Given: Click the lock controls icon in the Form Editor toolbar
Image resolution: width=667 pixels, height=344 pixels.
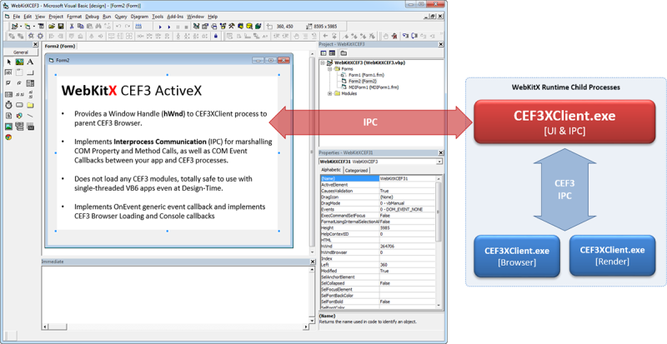Looking at the screenshot, I should tap(216, 36).
